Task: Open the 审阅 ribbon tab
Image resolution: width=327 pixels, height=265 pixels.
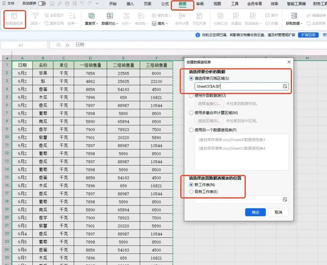Action: click(x=200, y=4)
